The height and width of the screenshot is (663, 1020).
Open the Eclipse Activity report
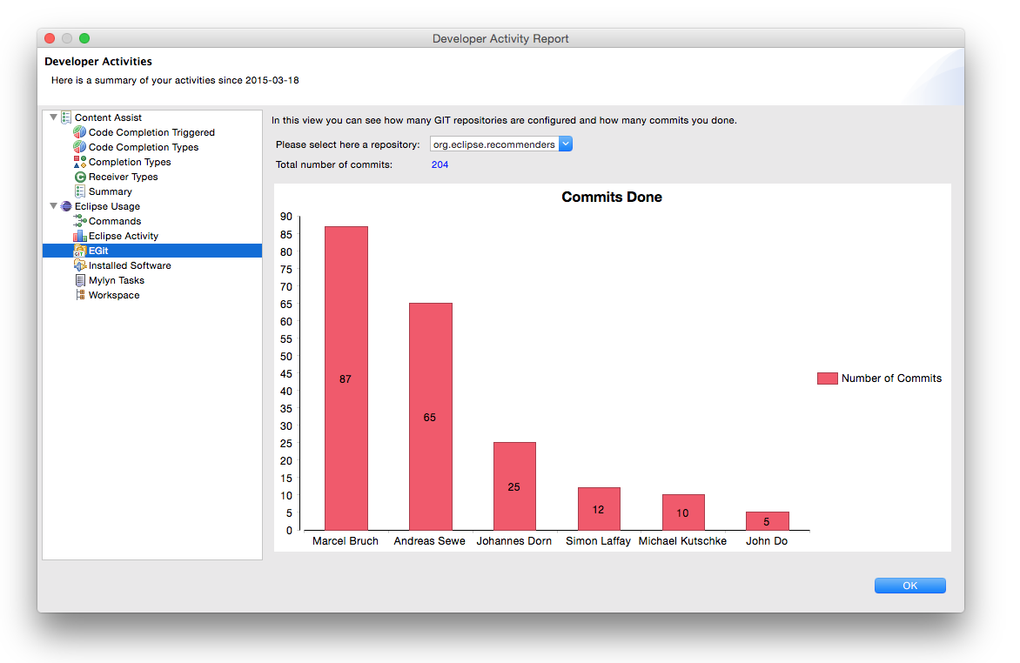tap(123, 236)
